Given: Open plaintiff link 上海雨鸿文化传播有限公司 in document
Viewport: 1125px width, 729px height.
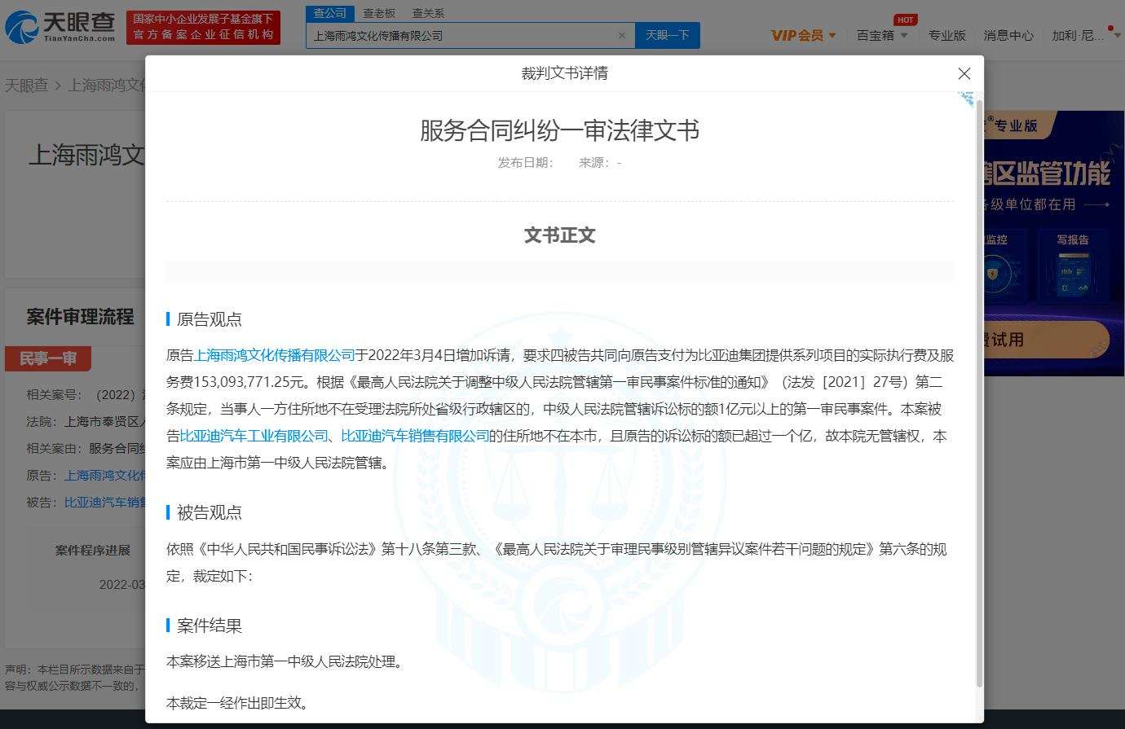Looking at the screenshot, I should [274, 355].
